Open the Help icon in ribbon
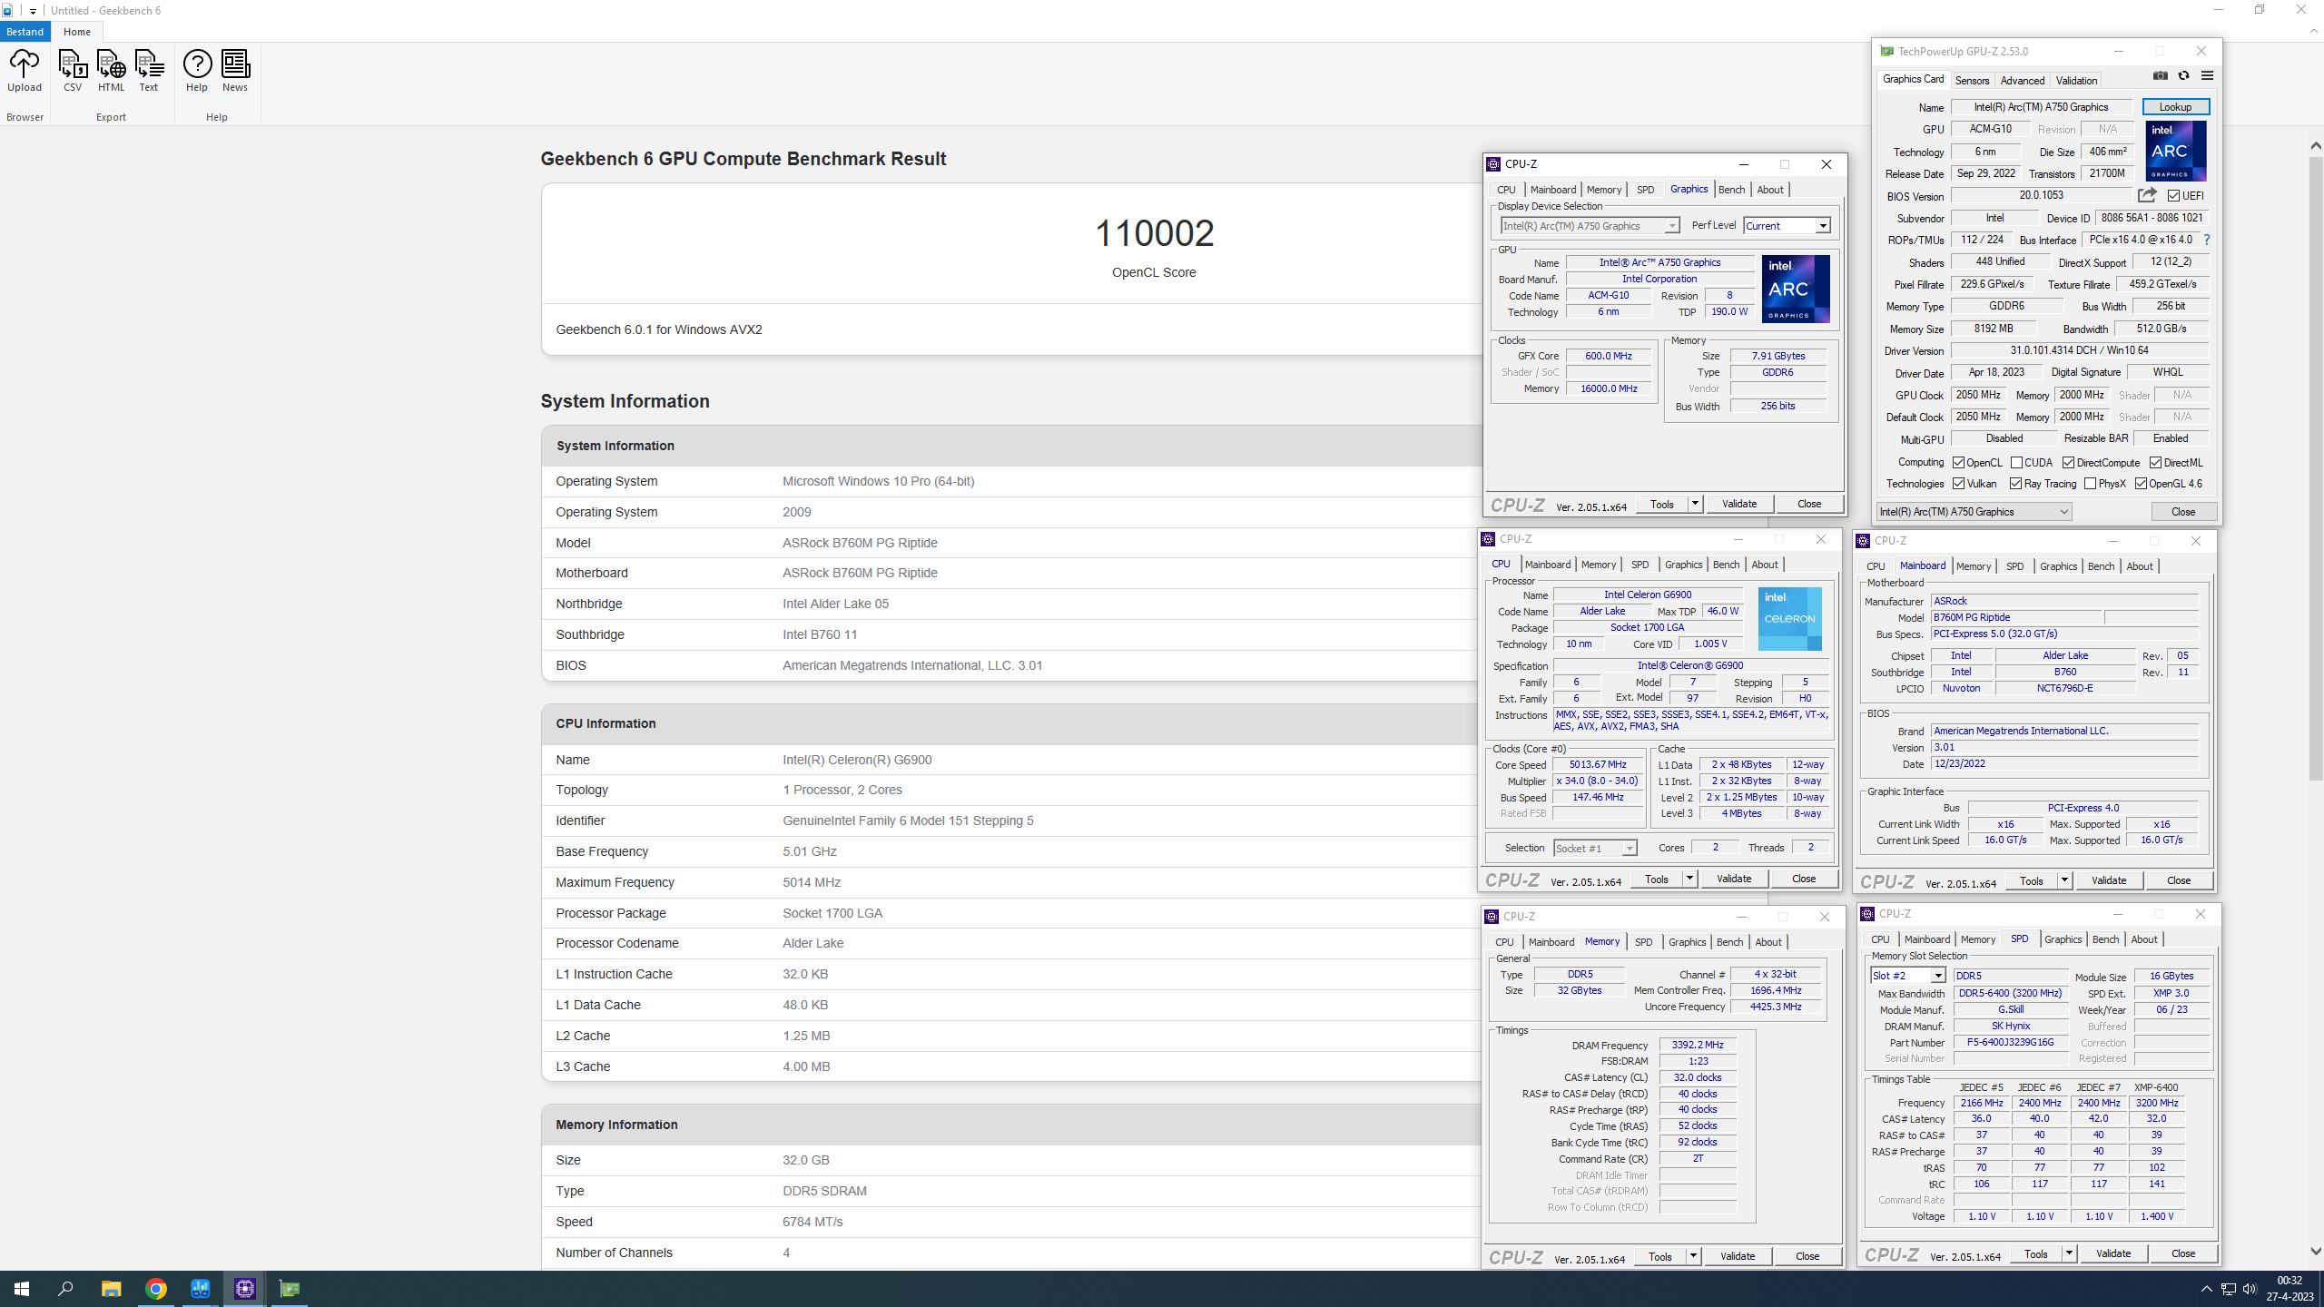This screenshot has height=1307, width=2324. click(197, 70)
